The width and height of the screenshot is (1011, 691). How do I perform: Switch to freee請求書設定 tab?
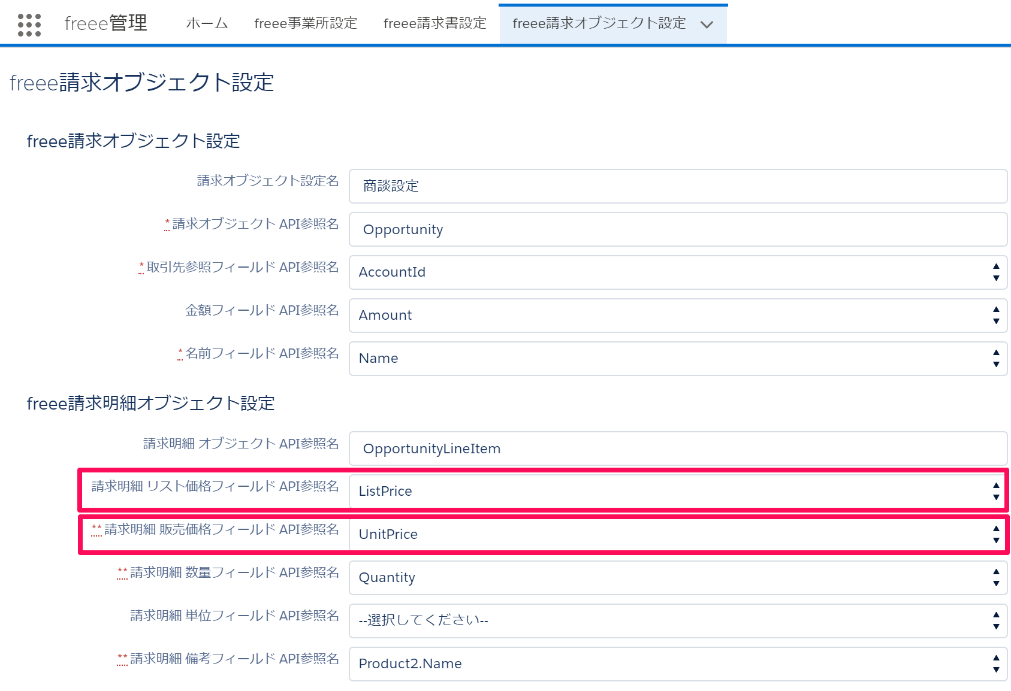(x=435, y=23)
